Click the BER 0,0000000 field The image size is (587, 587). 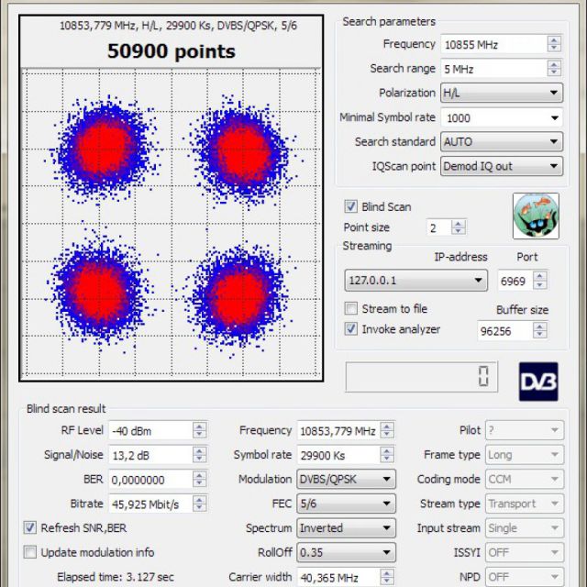(x=150, y=480)
